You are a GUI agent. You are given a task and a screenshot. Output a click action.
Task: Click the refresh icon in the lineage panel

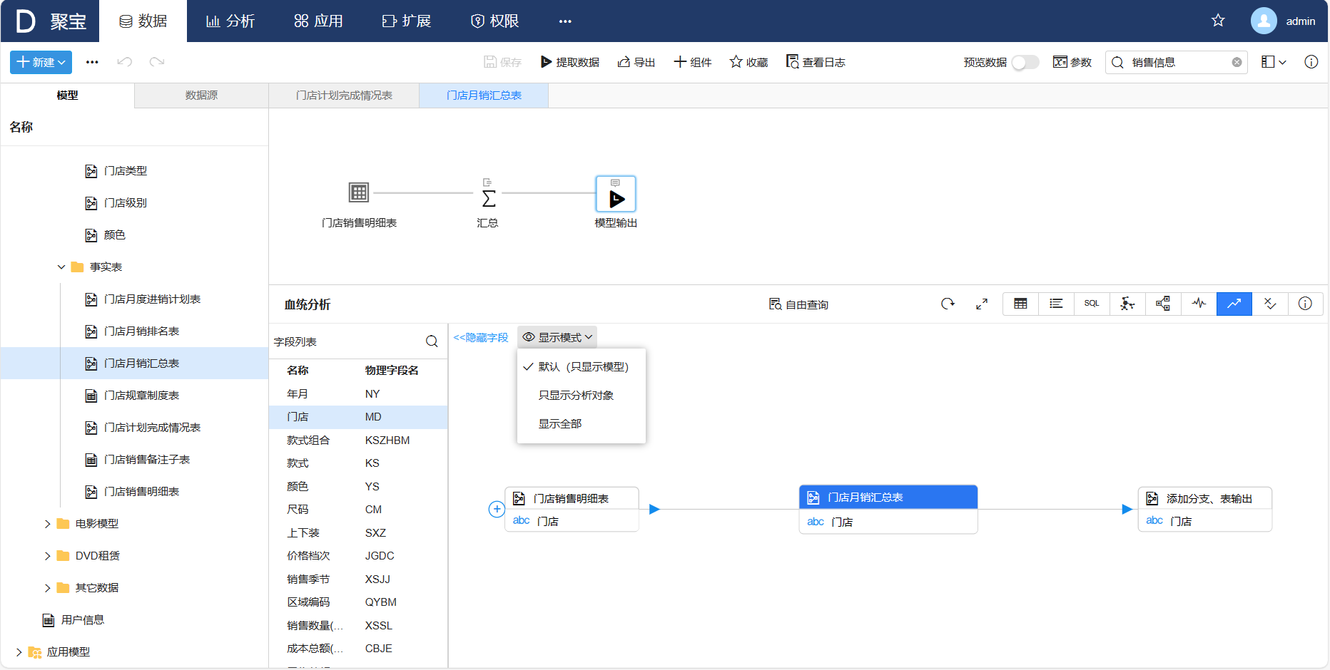click(948, 304)
